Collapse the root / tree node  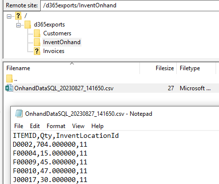coord(9,16)
